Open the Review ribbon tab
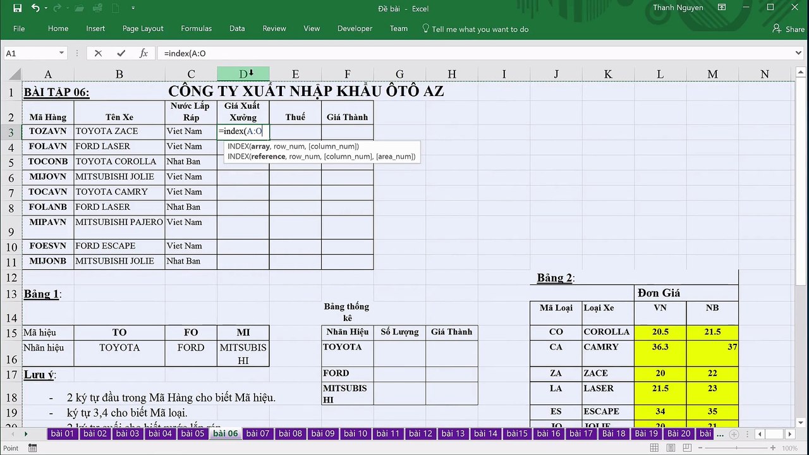Image resolution: width=809 pixels, height=455 pixels. tap(274, 28)
